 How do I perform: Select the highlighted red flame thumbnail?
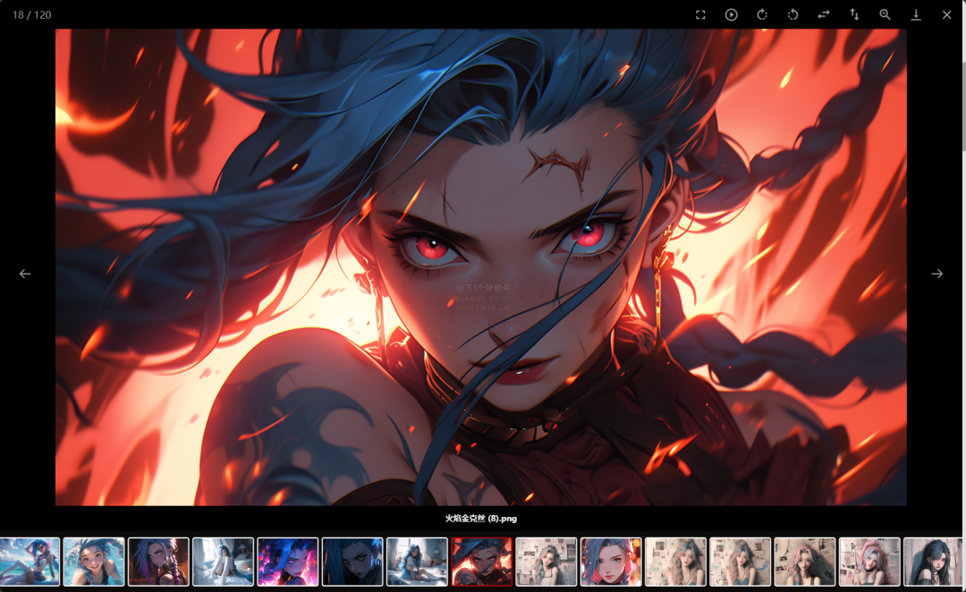point(482,562)
